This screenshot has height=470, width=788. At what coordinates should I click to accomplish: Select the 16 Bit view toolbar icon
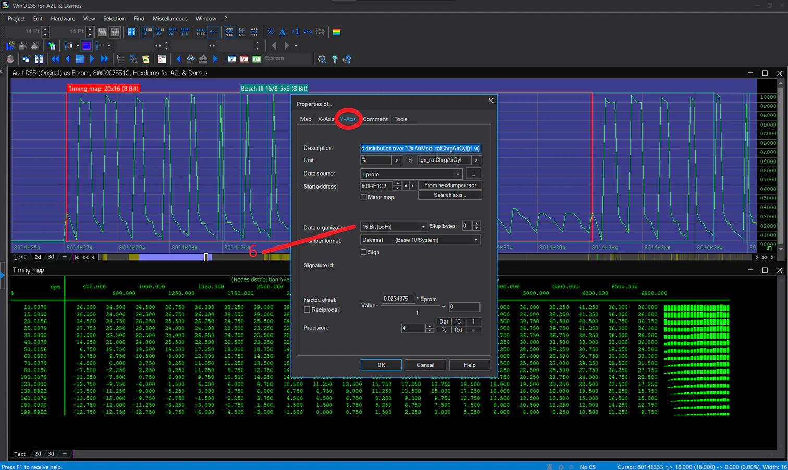pos(160,32)
